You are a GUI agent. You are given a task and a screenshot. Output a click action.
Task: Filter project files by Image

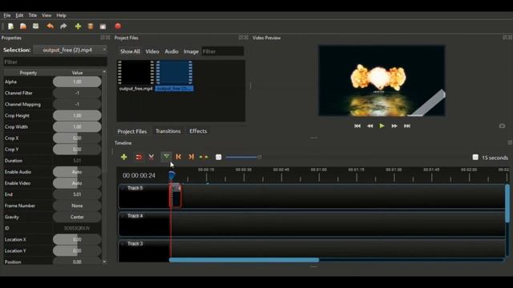pyautogui.click(x=191, y=51)
